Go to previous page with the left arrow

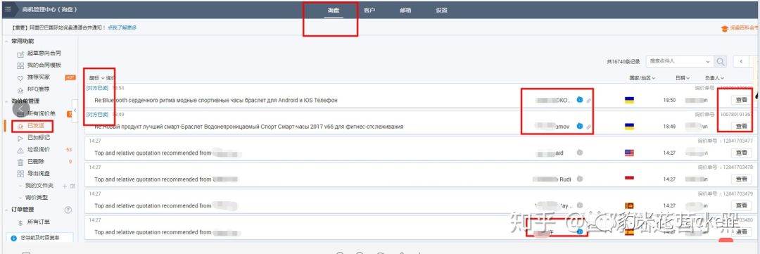[x=741, y=61]
